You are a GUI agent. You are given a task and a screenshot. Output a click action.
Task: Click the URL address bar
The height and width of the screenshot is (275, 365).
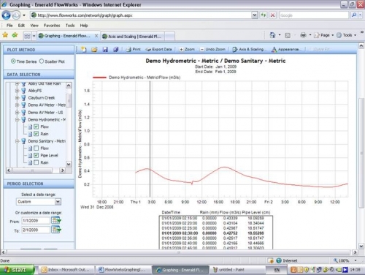144,15
